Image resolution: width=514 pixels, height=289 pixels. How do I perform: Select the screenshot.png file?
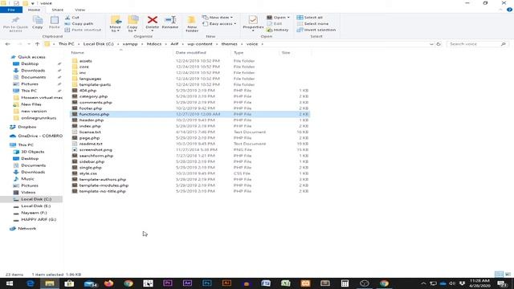click(x=96, y=150)
